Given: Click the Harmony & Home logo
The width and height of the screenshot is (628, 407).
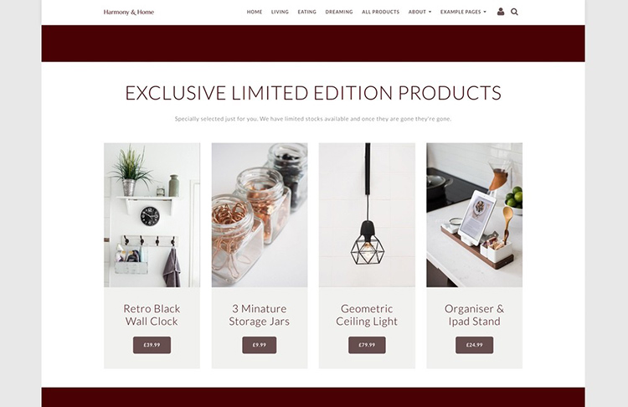Looking at the screenshot, I should pyautogui.click(x=129, y=12).
